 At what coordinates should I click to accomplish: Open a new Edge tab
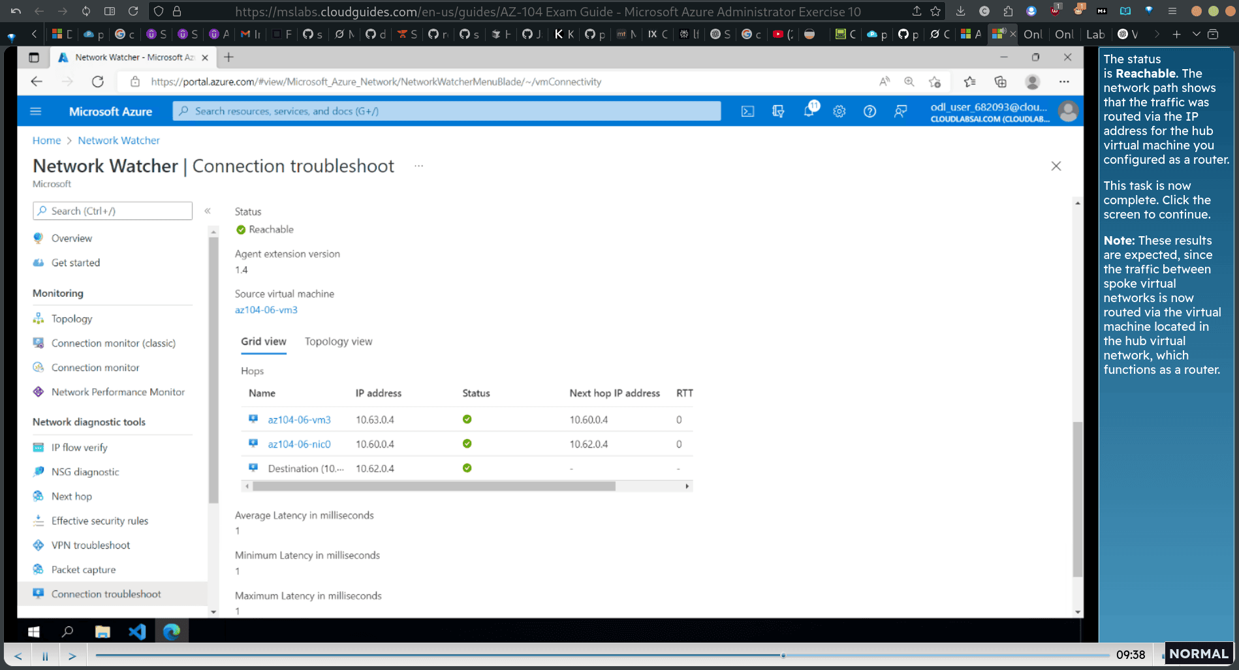tap(228, 57)
